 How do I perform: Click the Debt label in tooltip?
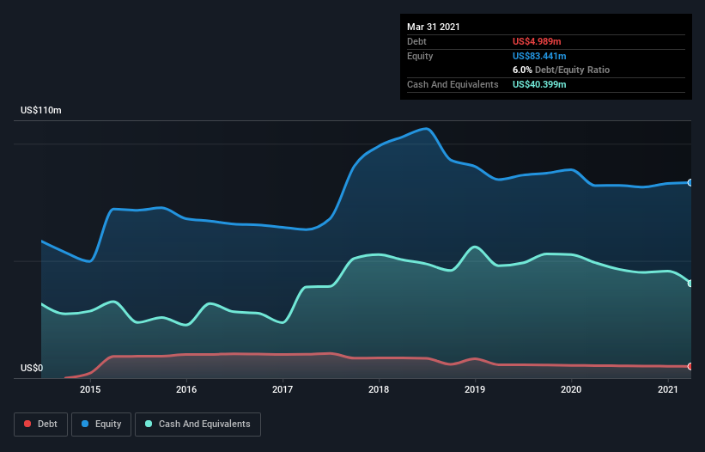[x=416, y=41]
